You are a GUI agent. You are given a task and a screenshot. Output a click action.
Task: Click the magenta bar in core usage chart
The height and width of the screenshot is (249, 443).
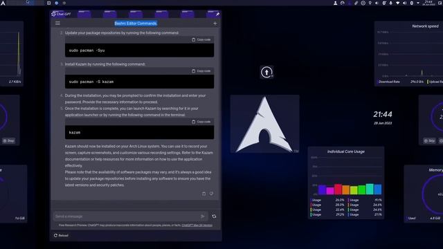click(330, 191)
